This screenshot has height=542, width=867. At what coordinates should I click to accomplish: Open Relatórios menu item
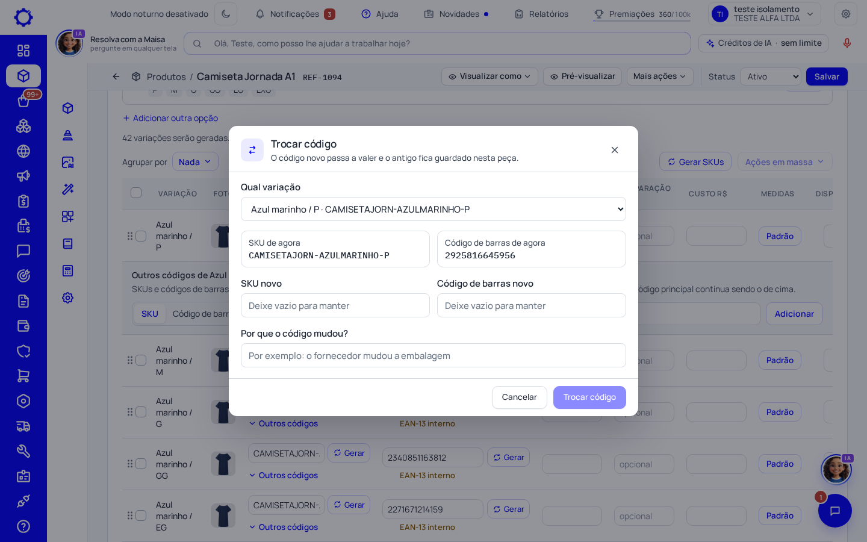[x=541, y=14]
